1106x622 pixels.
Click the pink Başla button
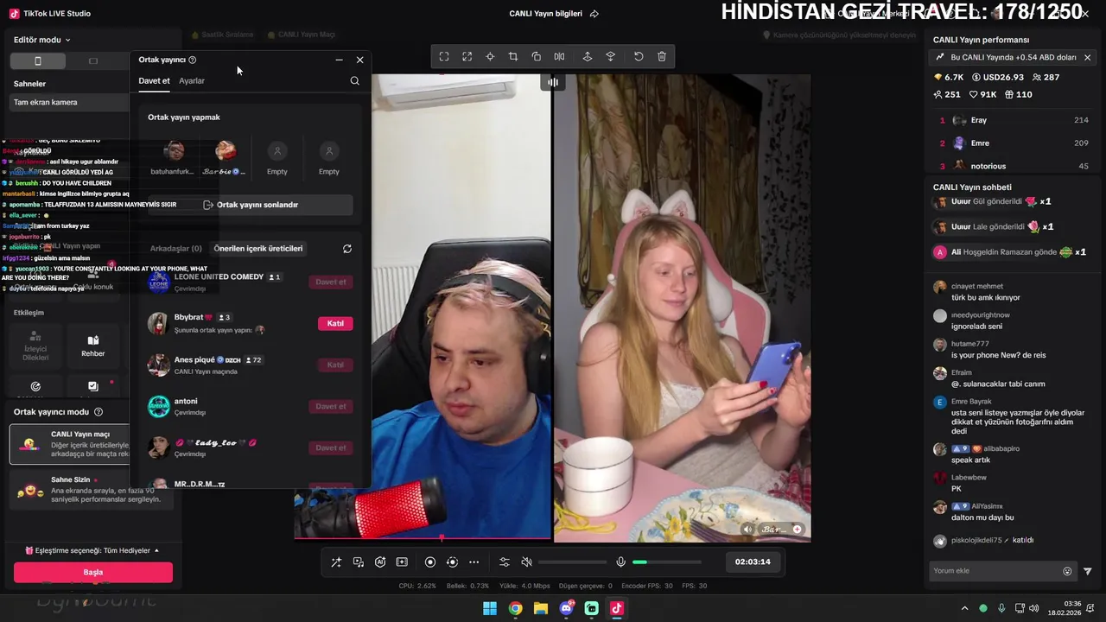tap(93, 572)
